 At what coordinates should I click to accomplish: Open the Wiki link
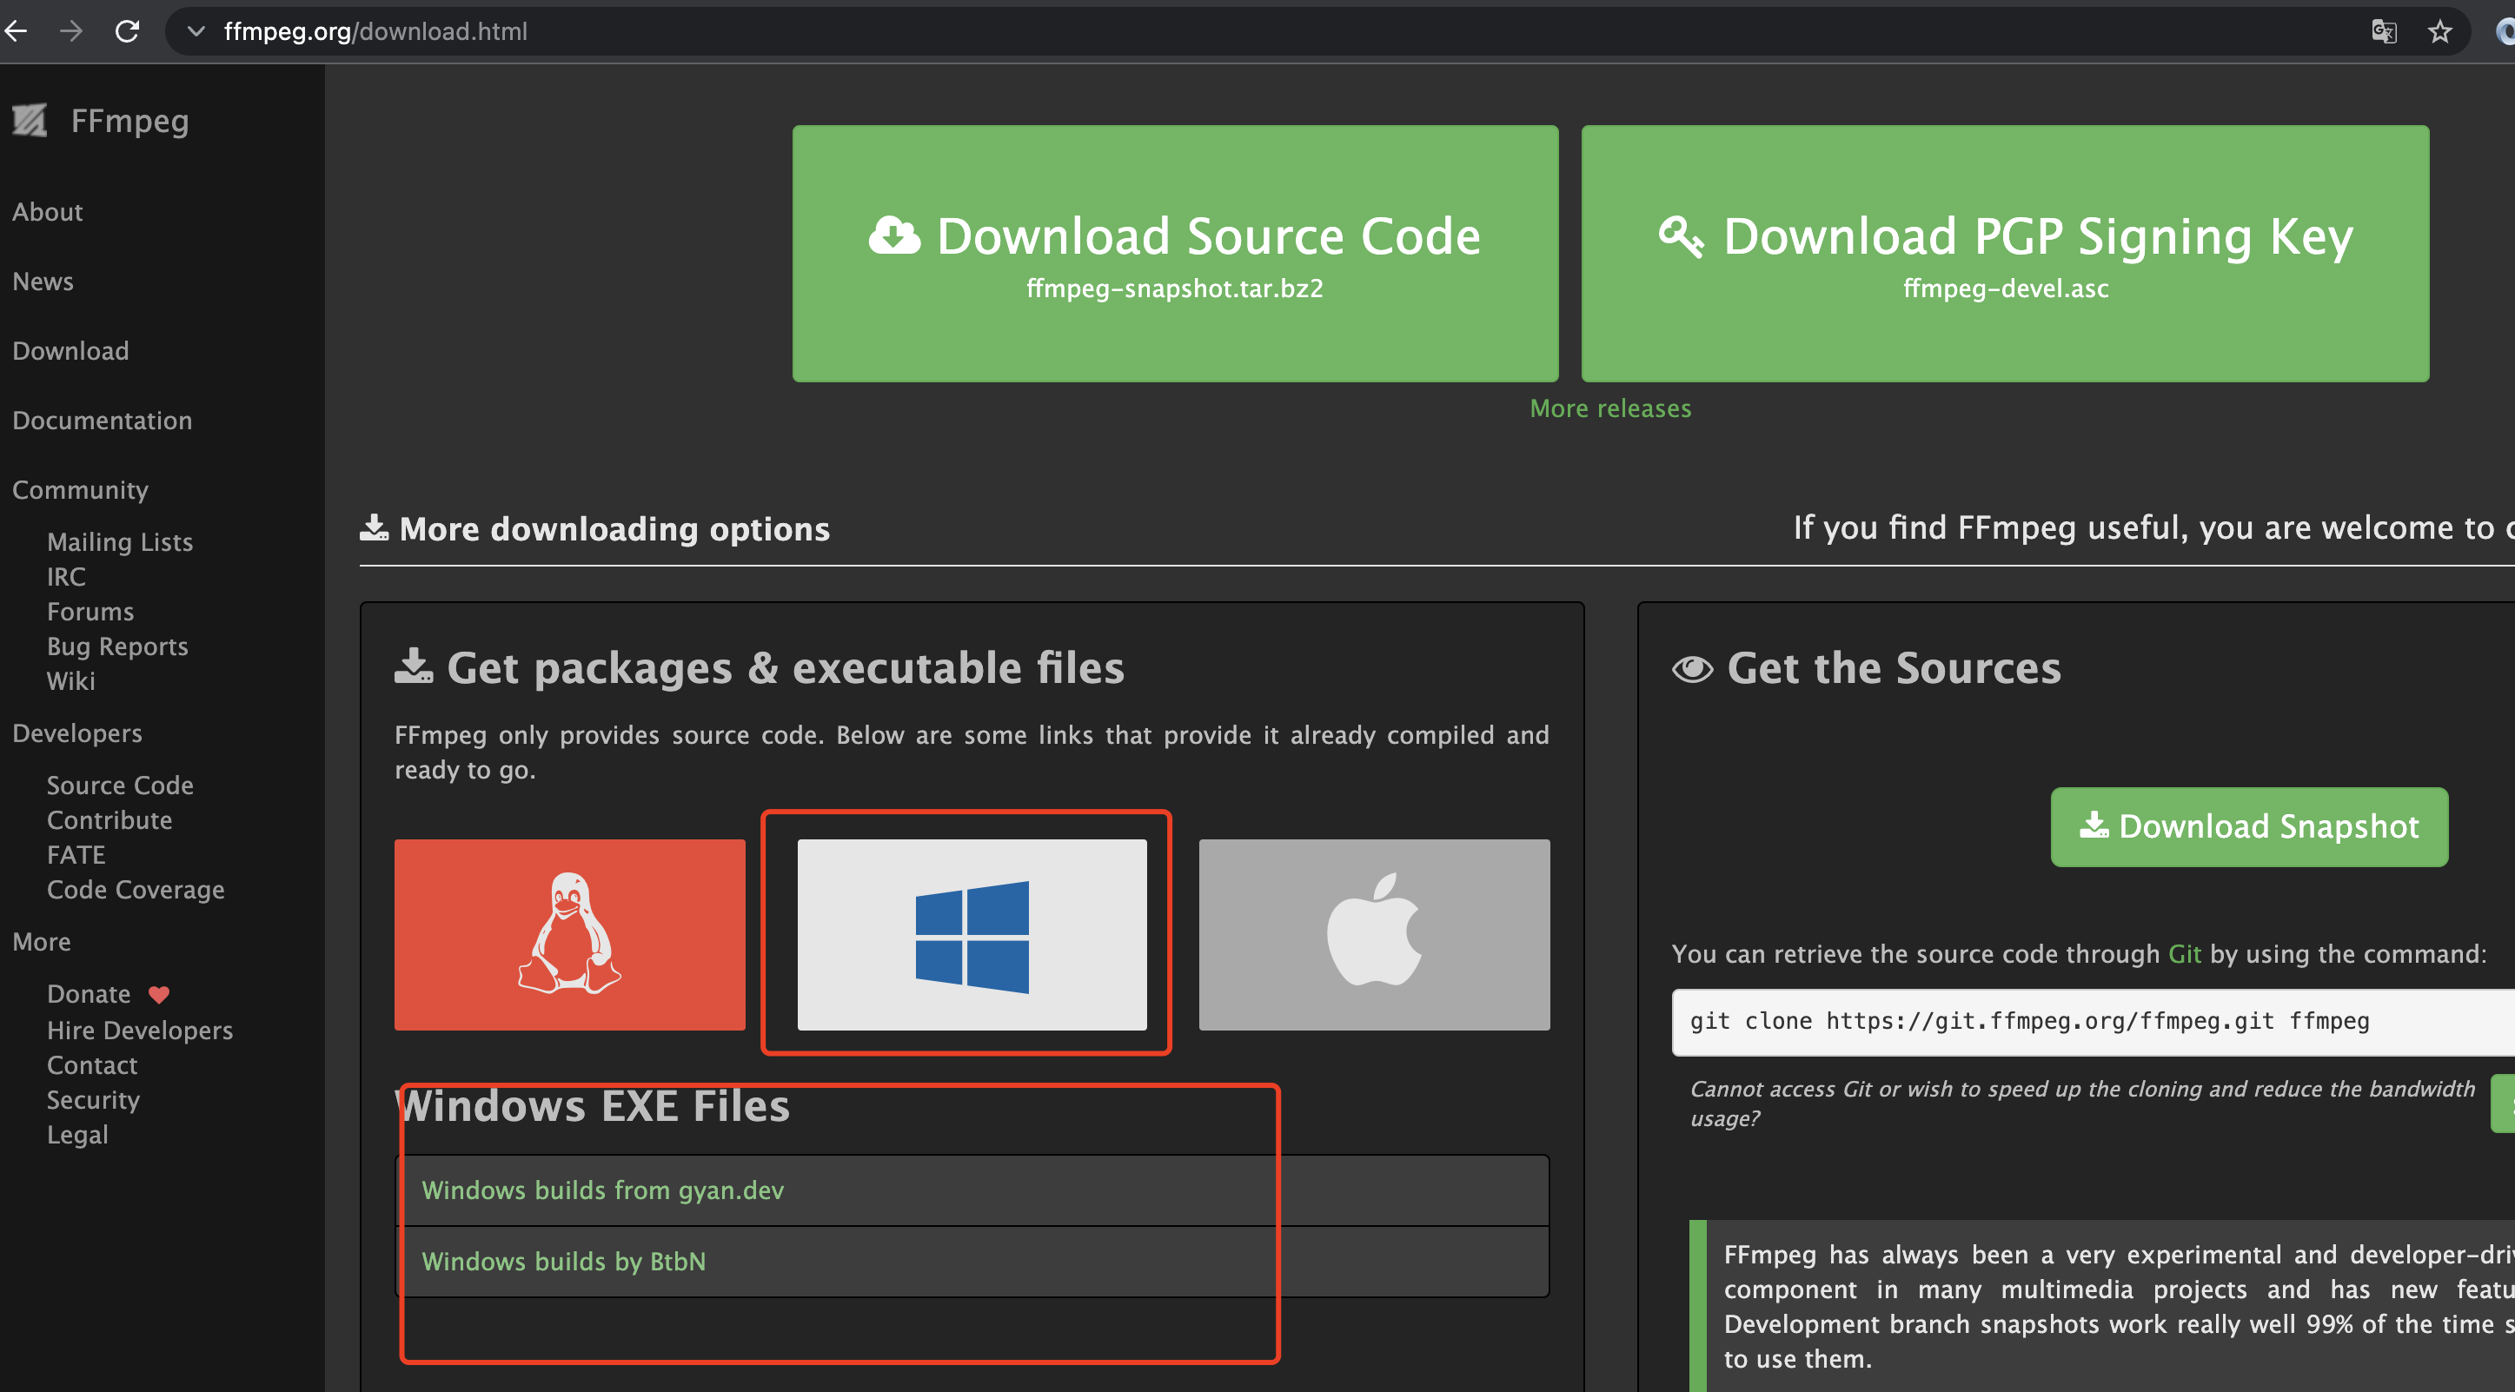click(71, 681)
